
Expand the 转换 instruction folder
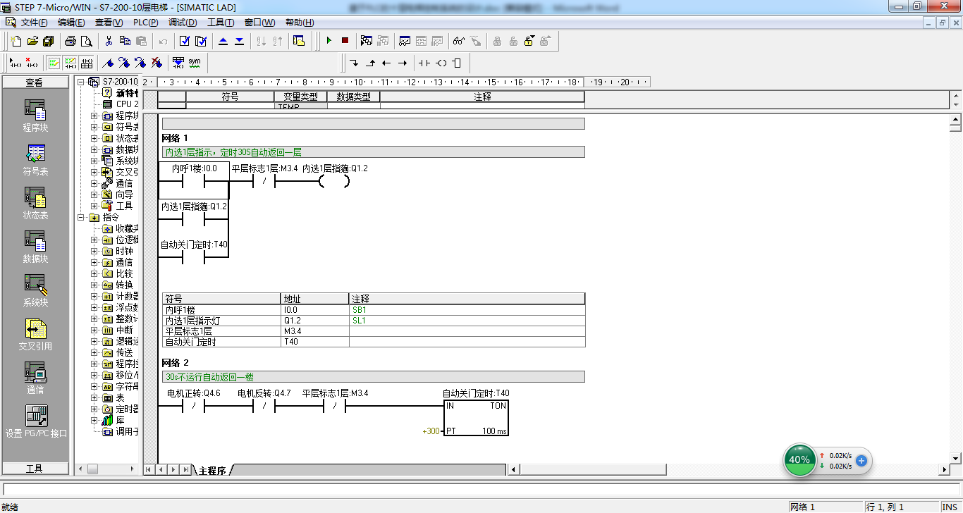click(94, 285)
